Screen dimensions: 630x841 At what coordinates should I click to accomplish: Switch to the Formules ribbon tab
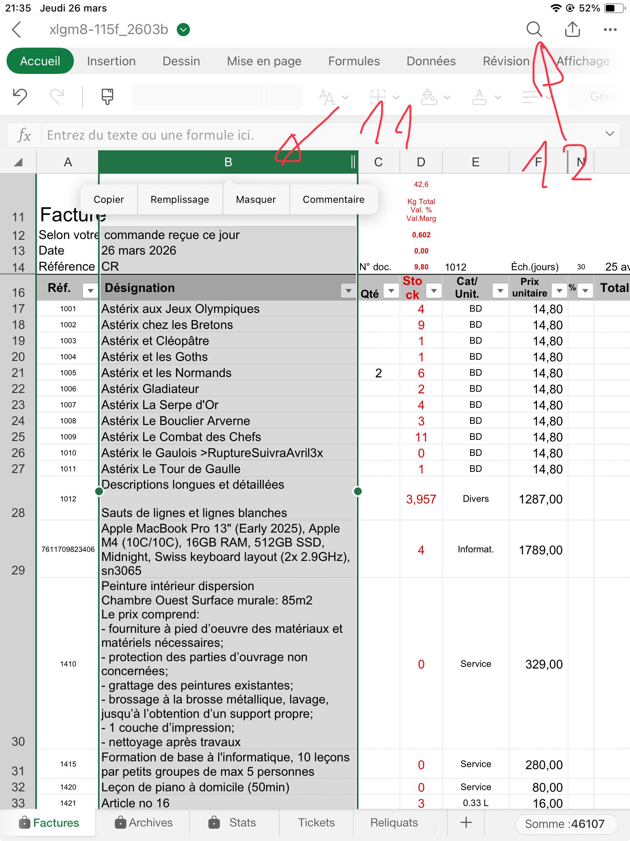pyautogui.click(x=354, y=61)
